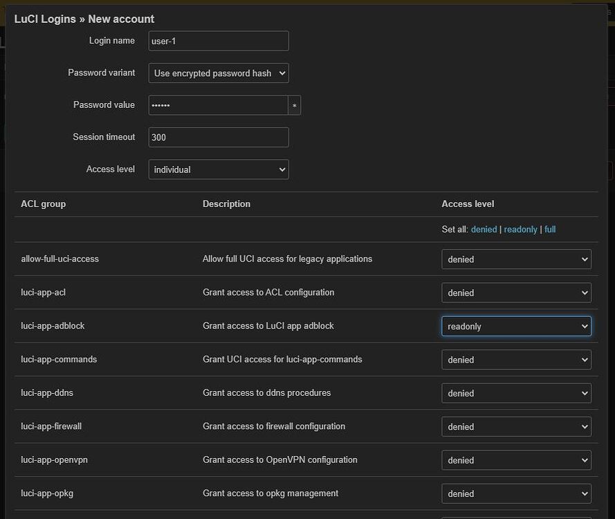The image size is (615, 519).
Task: Click the ACL group column header
Action: click(x=44, y=203)
